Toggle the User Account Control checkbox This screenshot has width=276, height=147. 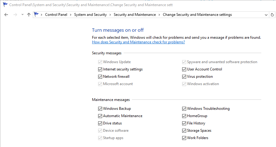[184, 69]
